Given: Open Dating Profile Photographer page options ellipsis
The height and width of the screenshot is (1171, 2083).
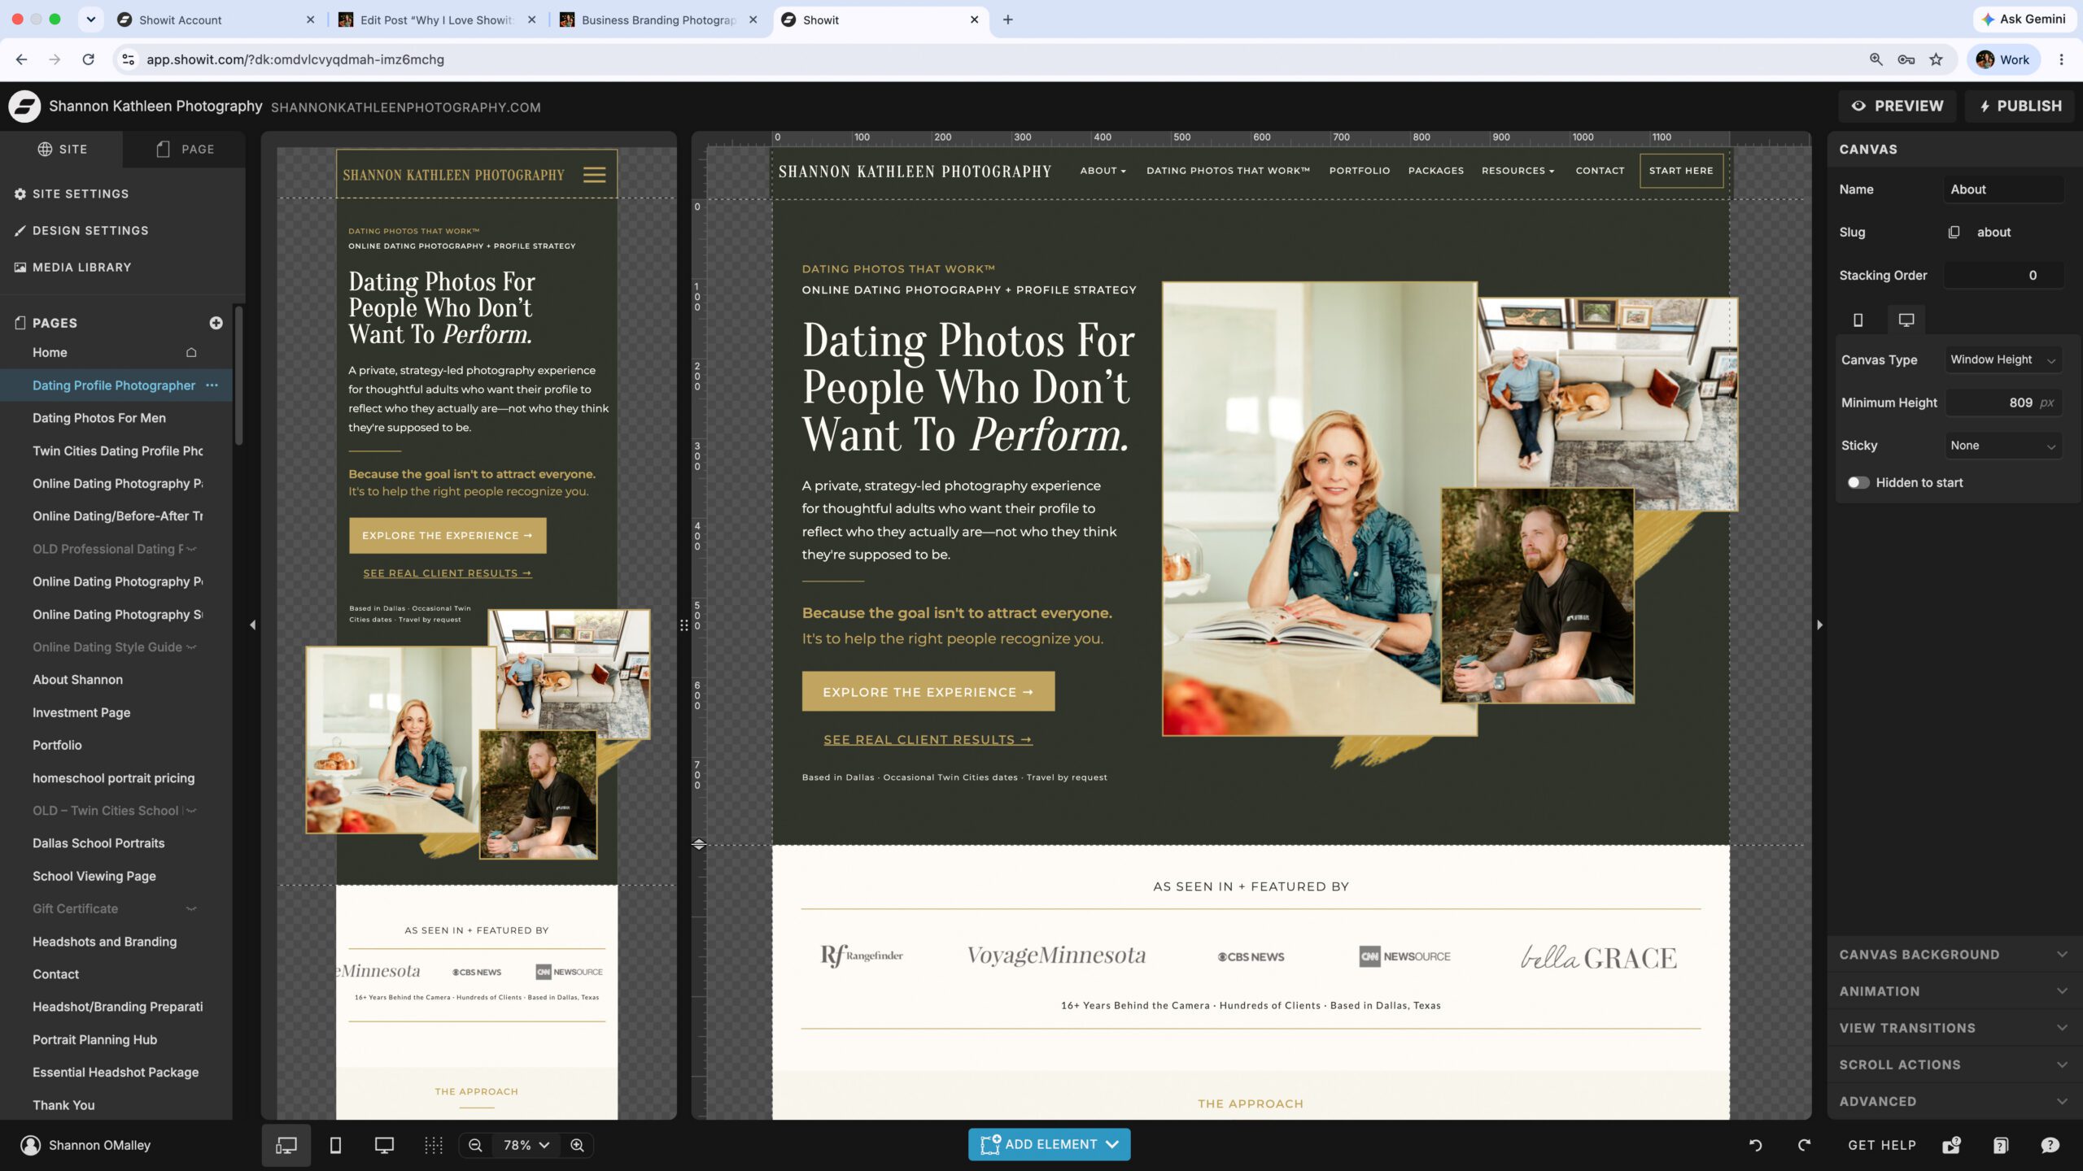Looking at the screenshot, I should point(212,385).
